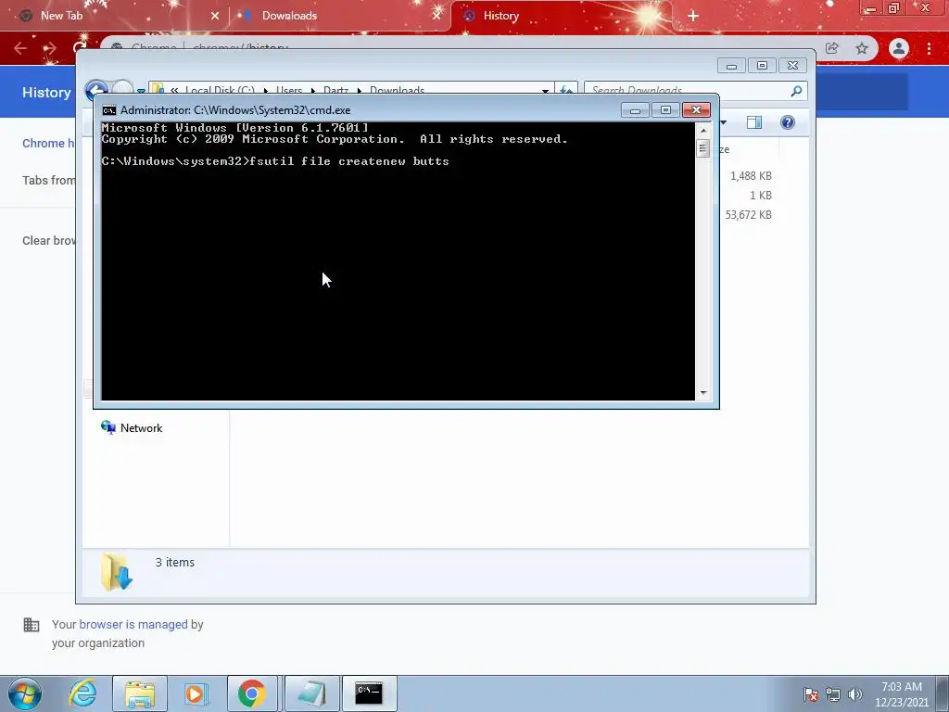Minimize the Downloads Explorer window
Image resolution: width=949 pixels, height=712 pixels.
click(731, 66)
